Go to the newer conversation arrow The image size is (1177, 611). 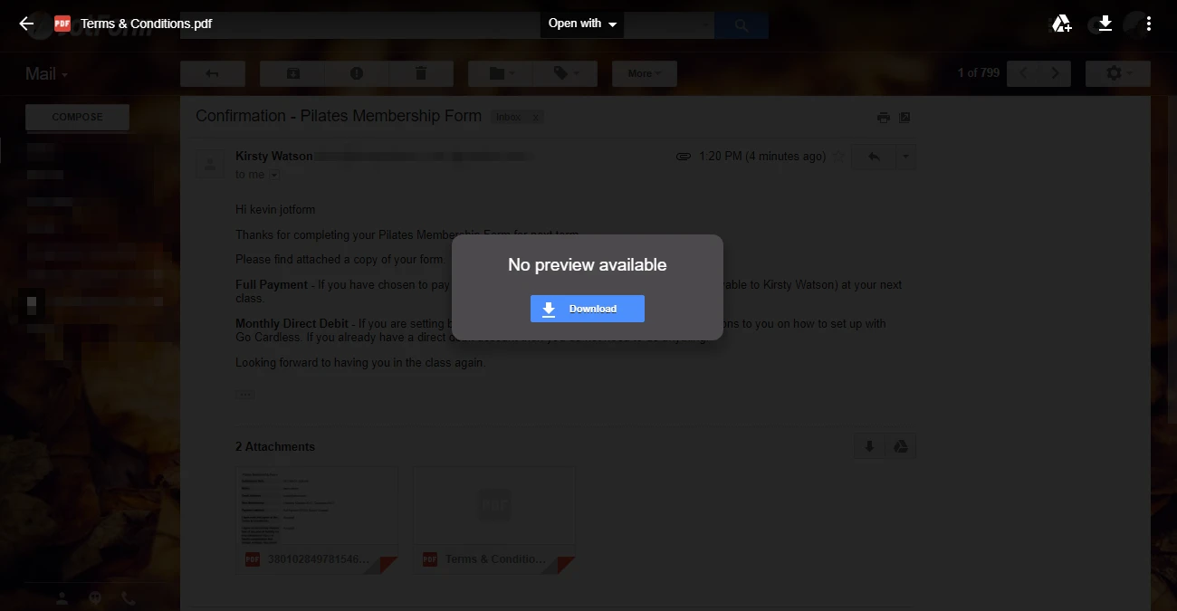[1024, 73]
